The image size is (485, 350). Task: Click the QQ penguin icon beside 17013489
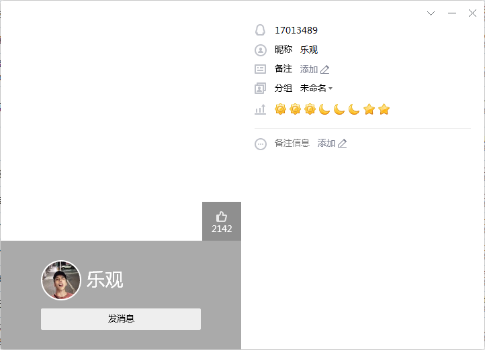pos(260,30)
